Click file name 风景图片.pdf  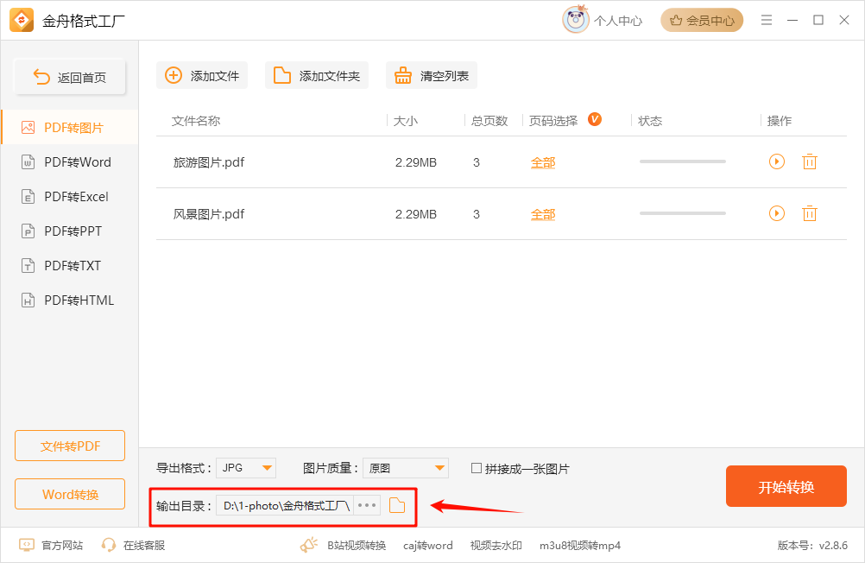click(209, 214)
